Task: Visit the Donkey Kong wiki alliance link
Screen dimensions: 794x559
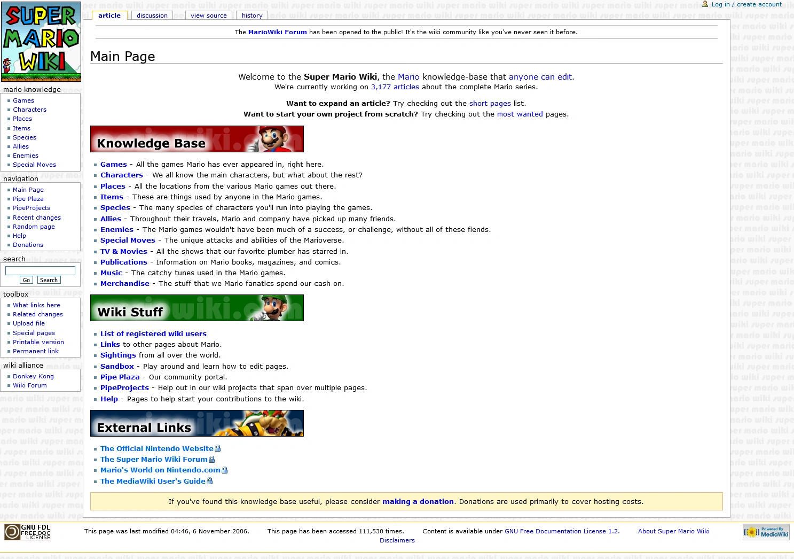Action: [34, 376]
